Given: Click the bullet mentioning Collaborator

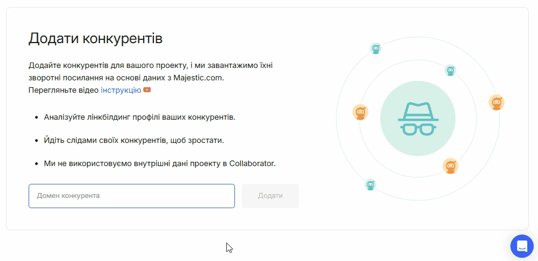Looking at the screenshot, I should [x=160, y=163].
